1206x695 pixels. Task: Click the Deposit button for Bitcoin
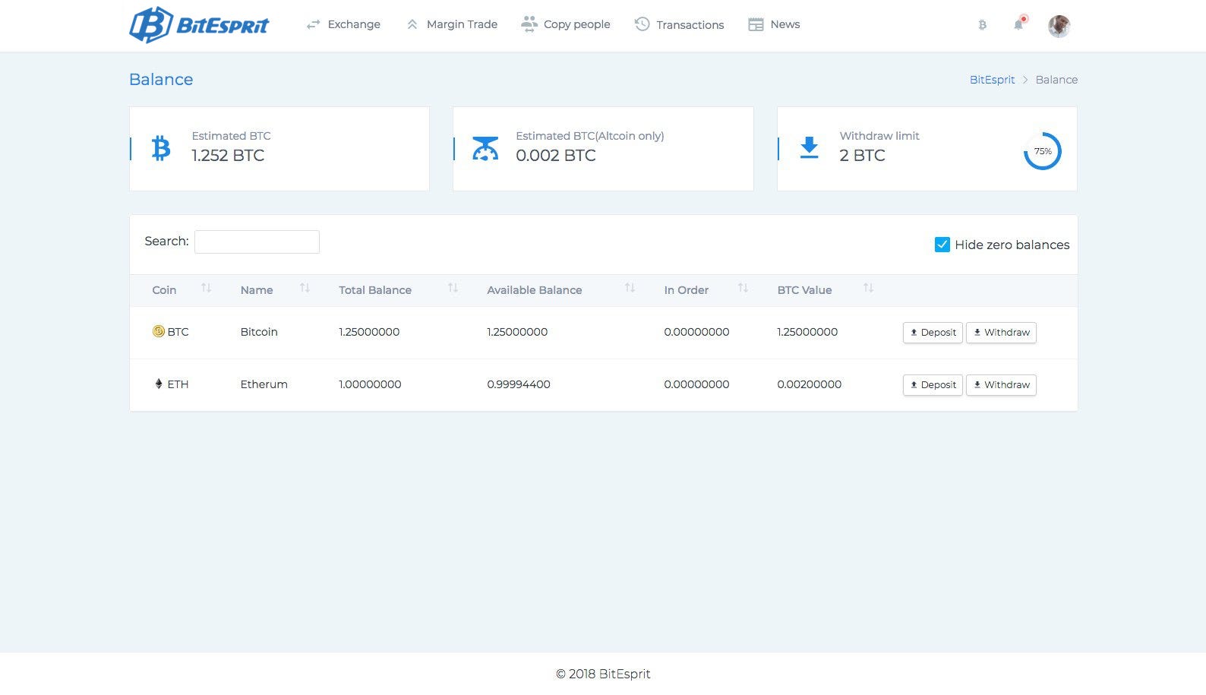(x=933, y=333)
